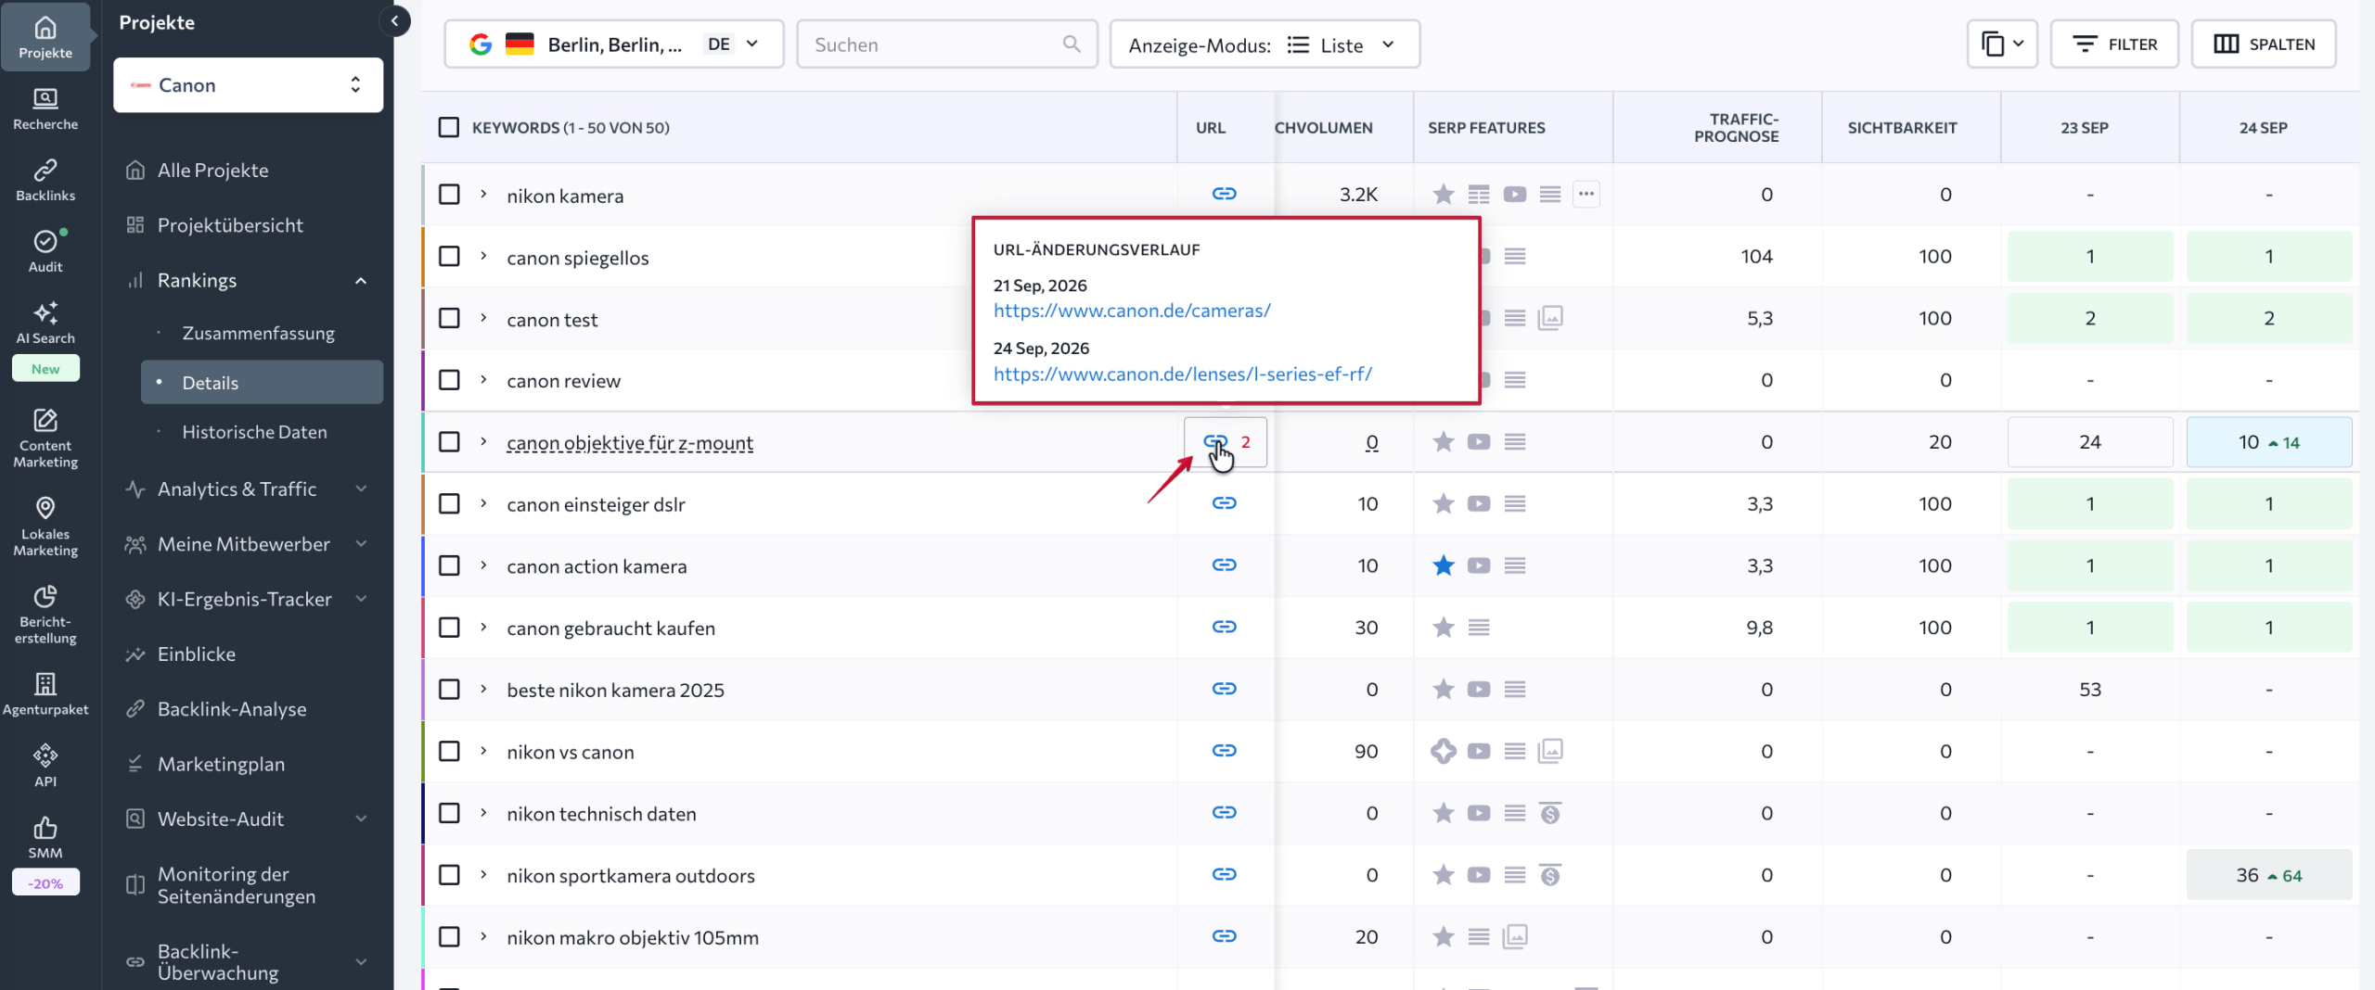Viewport: 2375px width, 990px height.
Task: Open Lokales Marketing icon
Action: (x=45, y=527)
